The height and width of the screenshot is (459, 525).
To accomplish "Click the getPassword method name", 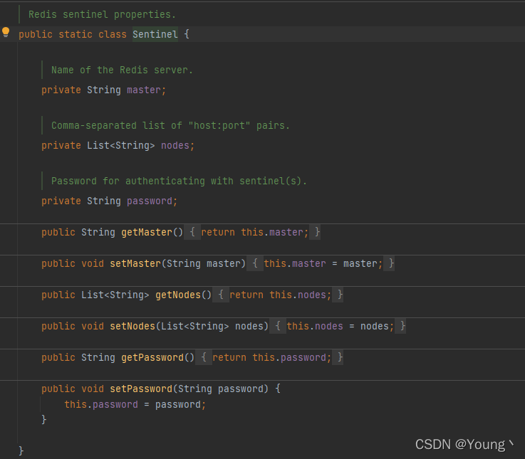I will click(x=152, y=358).
